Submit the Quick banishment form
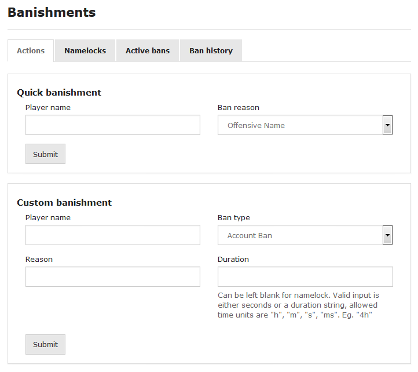 click(45, 154)
